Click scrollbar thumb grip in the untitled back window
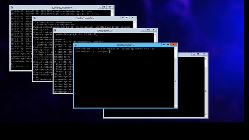 pyautogui.click(x=206, y=91)
